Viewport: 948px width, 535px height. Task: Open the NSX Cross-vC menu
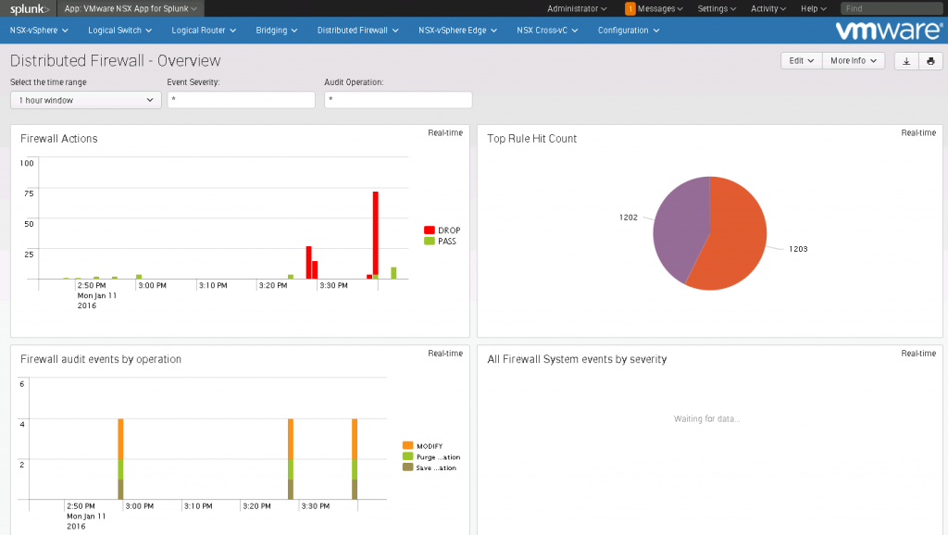(547, 31)
